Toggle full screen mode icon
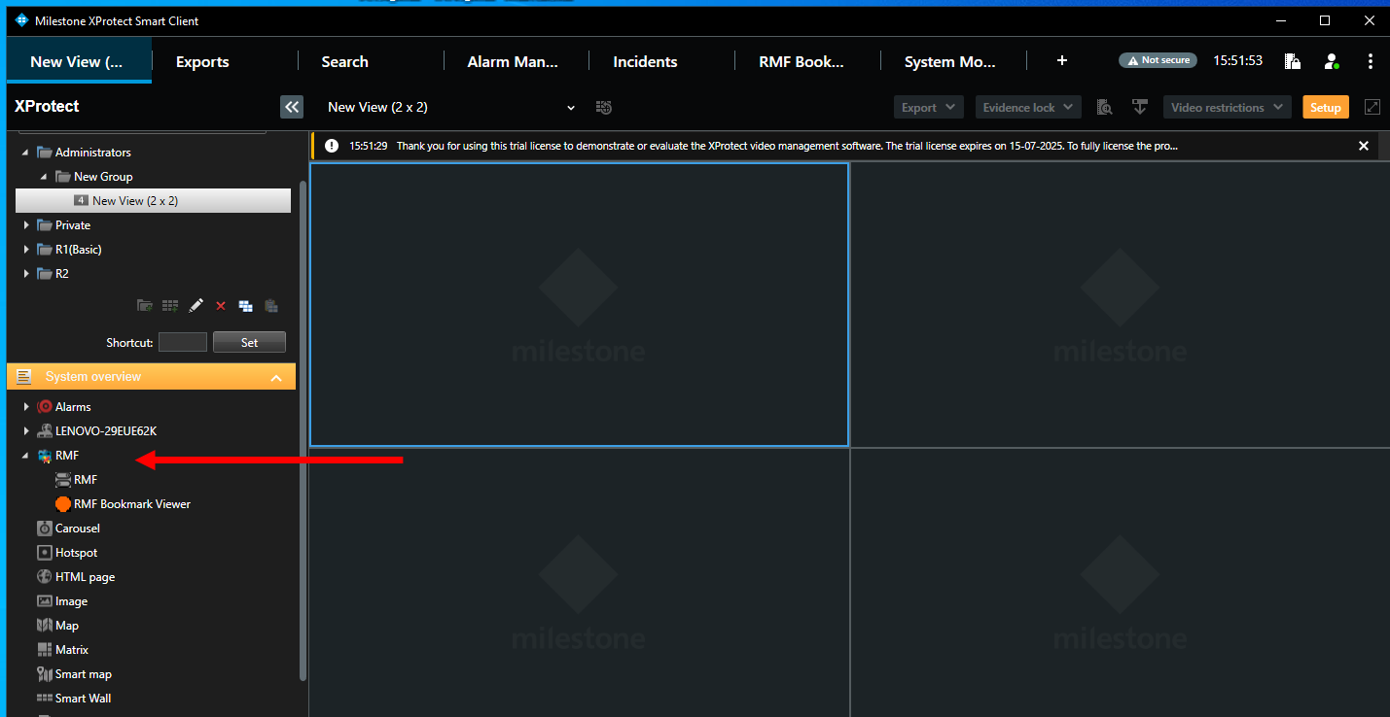The height and width of the screenshot is (717, 1390). pos(1372,107)
